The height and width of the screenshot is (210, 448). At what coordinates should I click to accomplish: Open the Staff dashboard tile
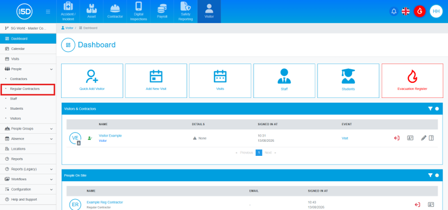284,81
